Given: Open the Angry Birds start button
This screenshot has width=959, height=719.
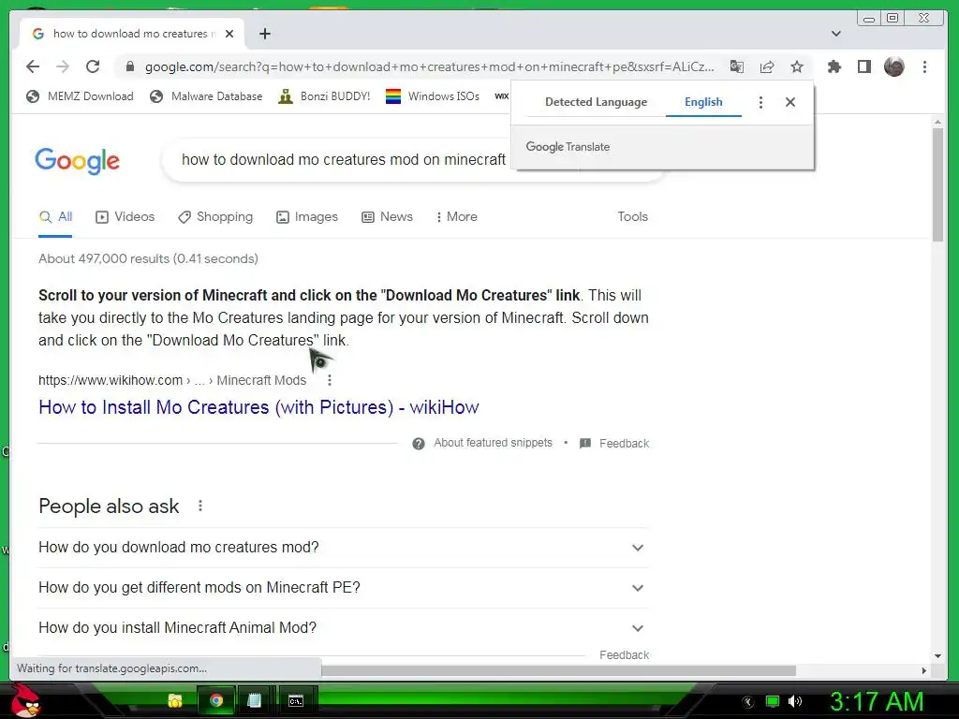Looking at the screenshot, I should click(x=27, y=700).
